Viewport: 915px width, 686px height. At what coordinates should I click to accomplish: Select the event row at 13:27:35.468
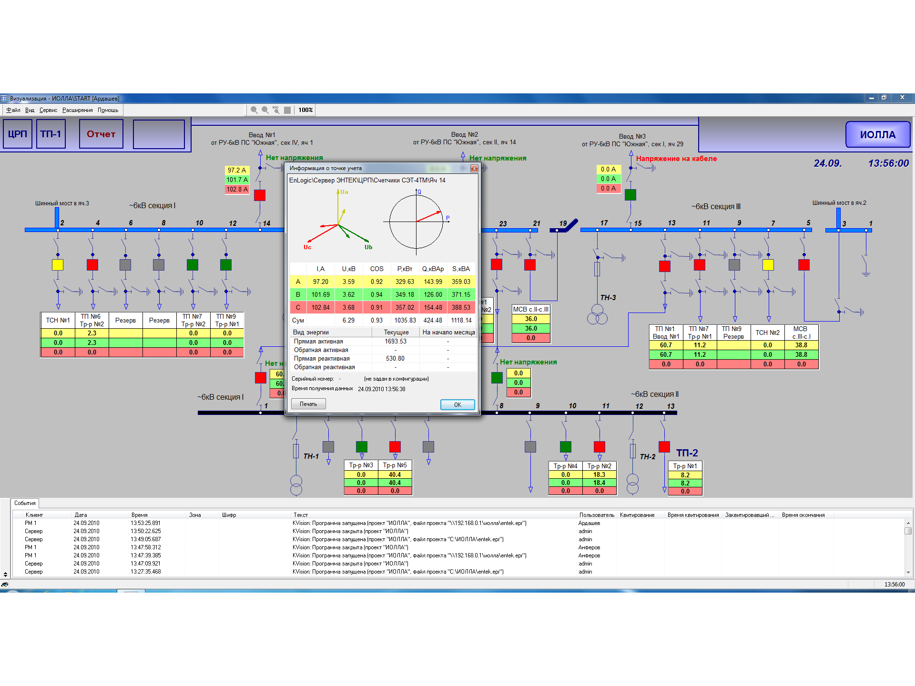coord(458,572)
